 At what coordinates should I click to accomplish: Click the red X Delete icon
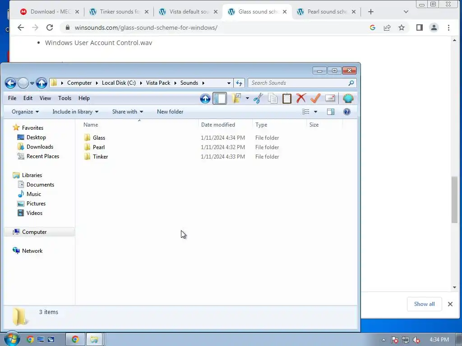(301, 98)
